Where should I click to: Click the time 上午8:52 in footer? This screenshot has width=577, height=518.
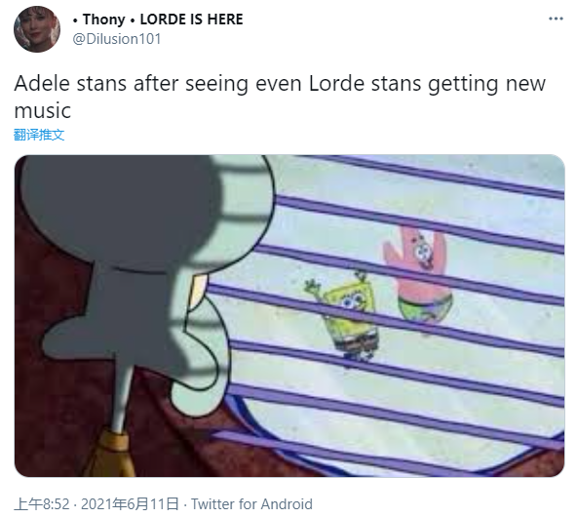click(x=42, y=504)
